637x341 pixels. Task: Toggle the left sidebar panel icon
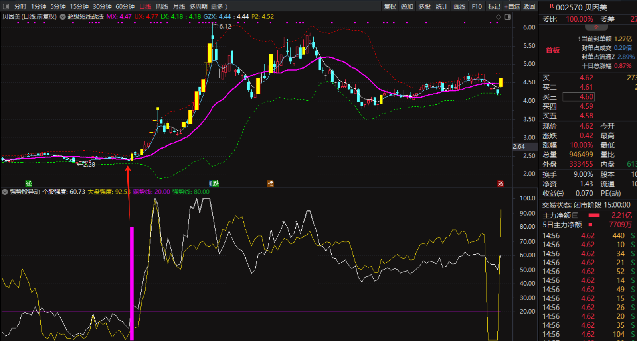pos(6,6)
